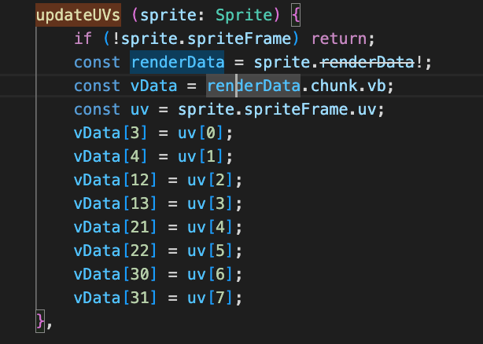Click the uv constant declaration name
The height and width of the screenshot is (344, 483).
131,109
